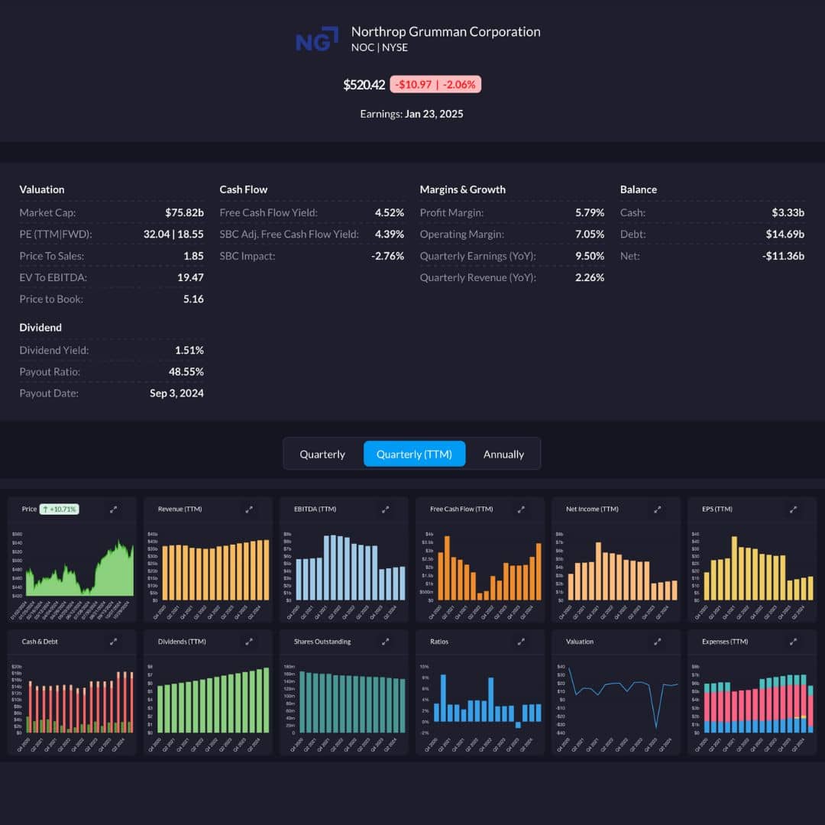This screenshot has width=825, height=825.
Task: Click the Dividend section heading
Action: pos(40,327)
